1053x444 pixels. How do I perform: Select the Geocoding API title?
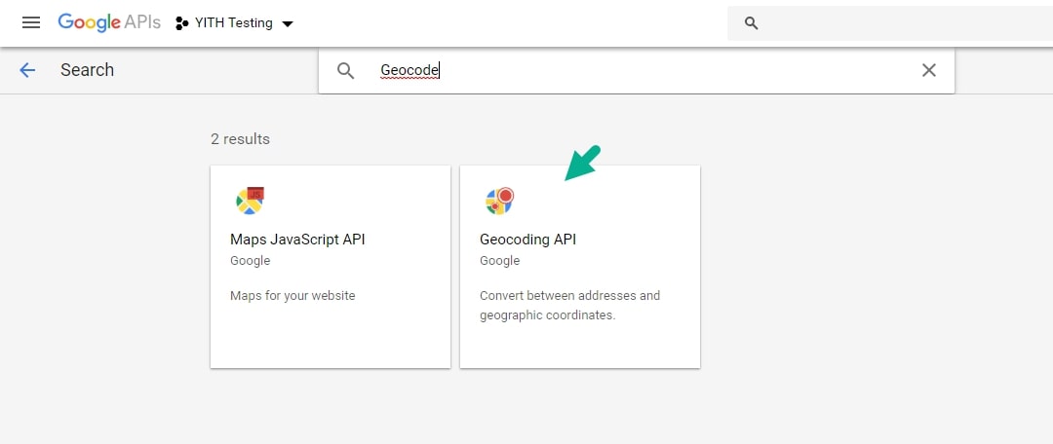pos(527,240)
